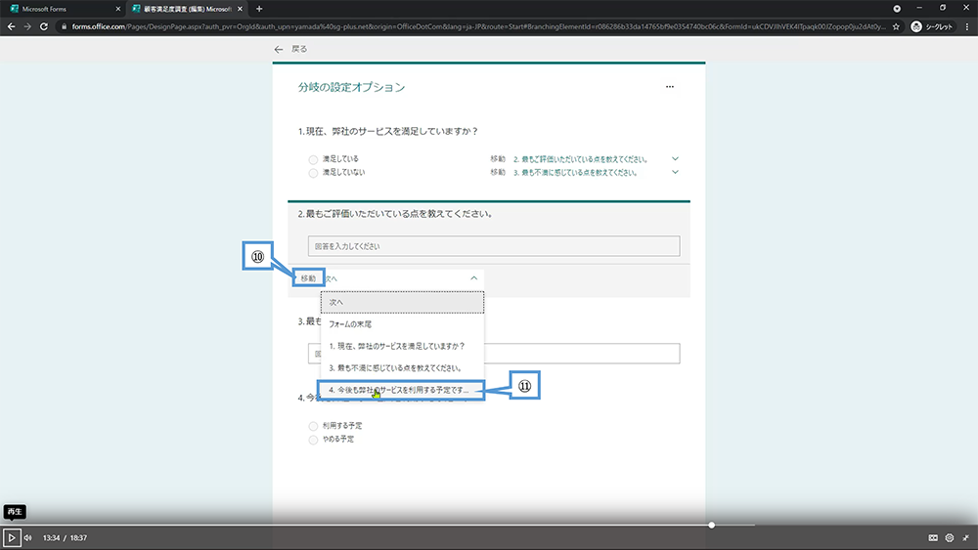Viewport: 978px width, 550px height.
Task: Open video settings gear icon
Action: coord(950,537)
